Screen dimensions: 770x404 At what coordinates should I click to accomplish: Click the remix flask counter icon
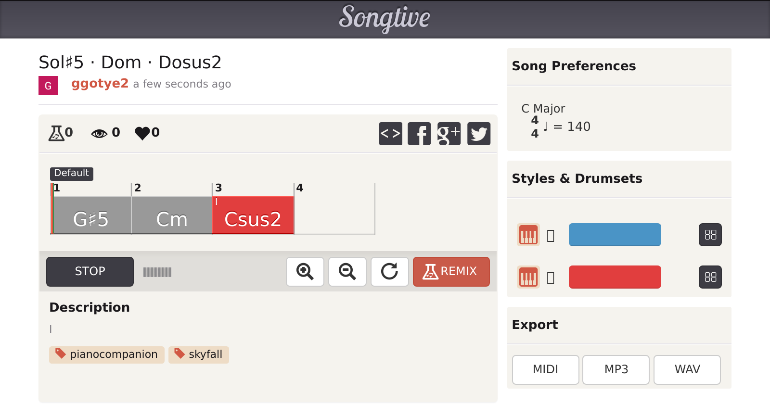pyautogui.click(x=56, y=133)
